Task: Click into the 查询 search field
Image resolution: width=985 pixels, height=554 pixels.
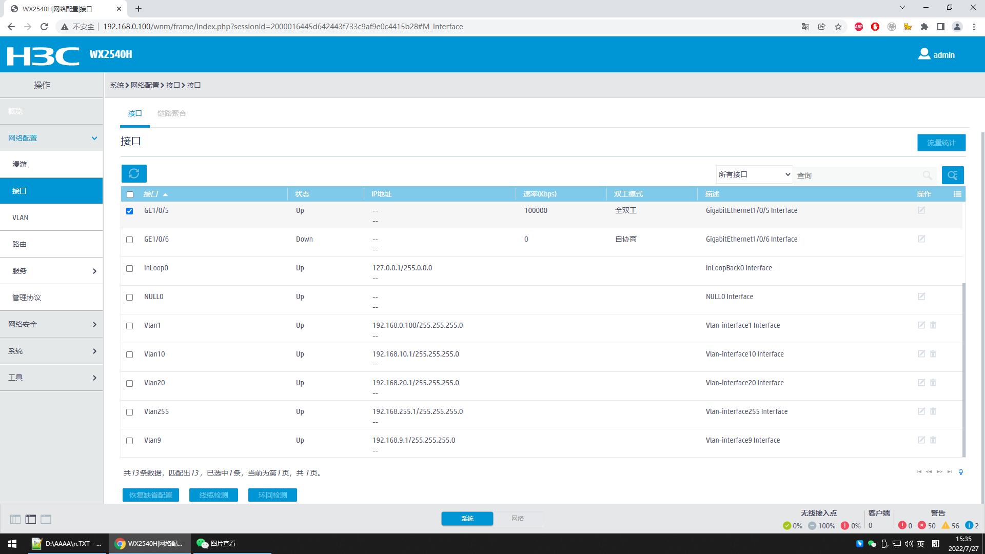Action: (x=857, y=175)
